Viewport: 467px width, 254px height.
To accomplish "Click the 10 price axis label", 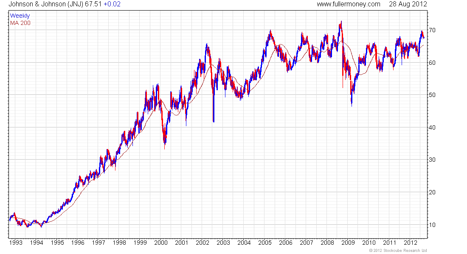I will point(432,225).
